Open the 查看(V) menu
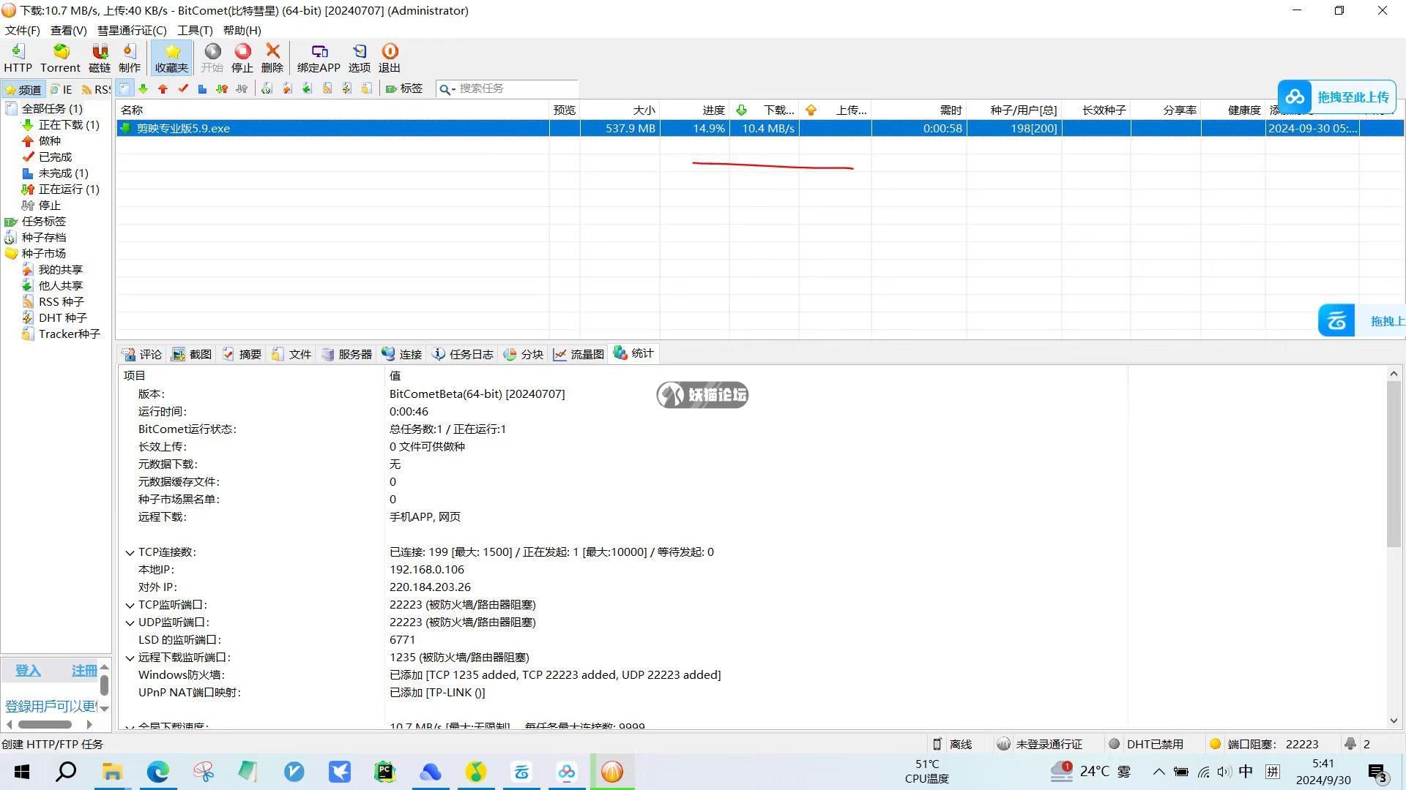The width and height of the screenshot is (1406, 790). coord(69,30)
